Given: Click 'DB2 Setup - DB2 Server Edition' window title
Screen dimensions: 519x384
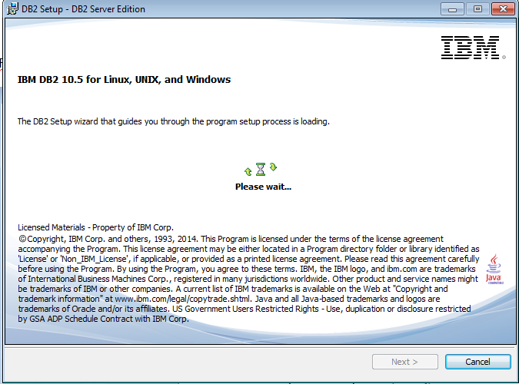Looking at the screenshot, I should pyautogui.click(x=83, y=9).
